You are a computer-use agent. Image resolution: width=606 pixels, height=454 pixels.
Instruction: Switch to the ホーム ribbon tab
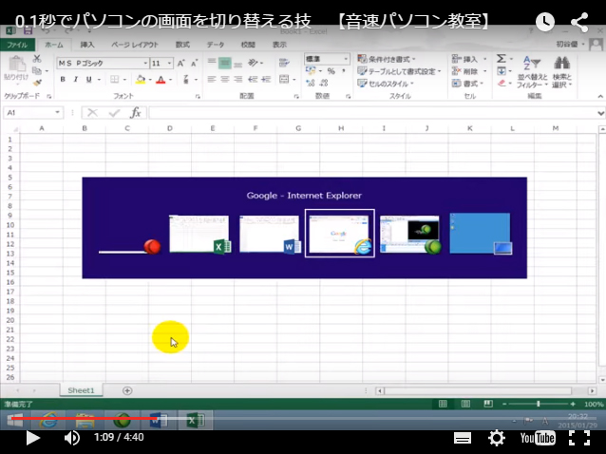54,45
